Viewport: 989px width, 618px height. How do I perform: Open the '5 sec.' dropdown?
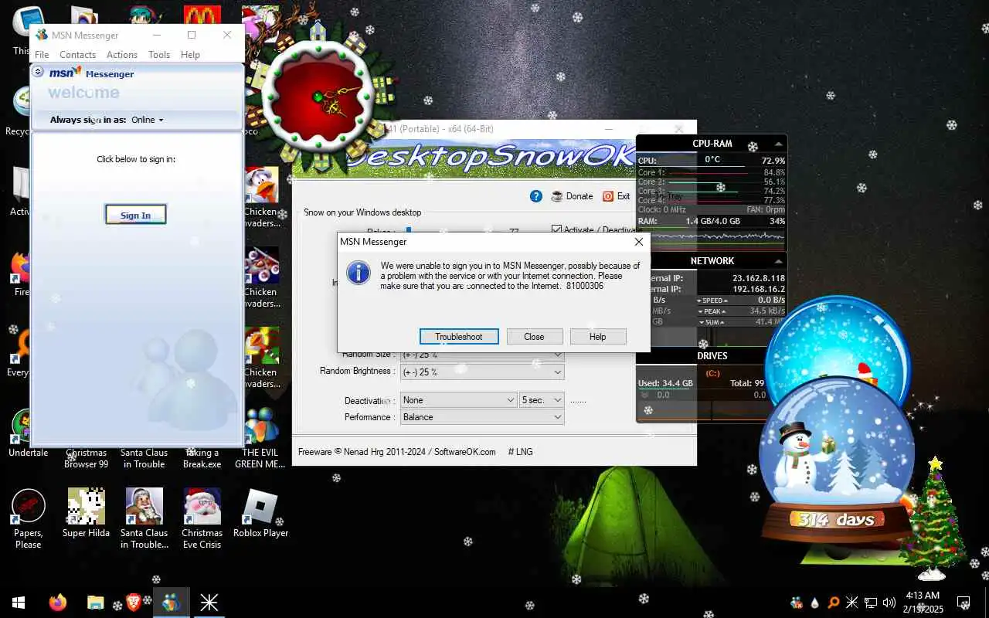tap(542, 400)
